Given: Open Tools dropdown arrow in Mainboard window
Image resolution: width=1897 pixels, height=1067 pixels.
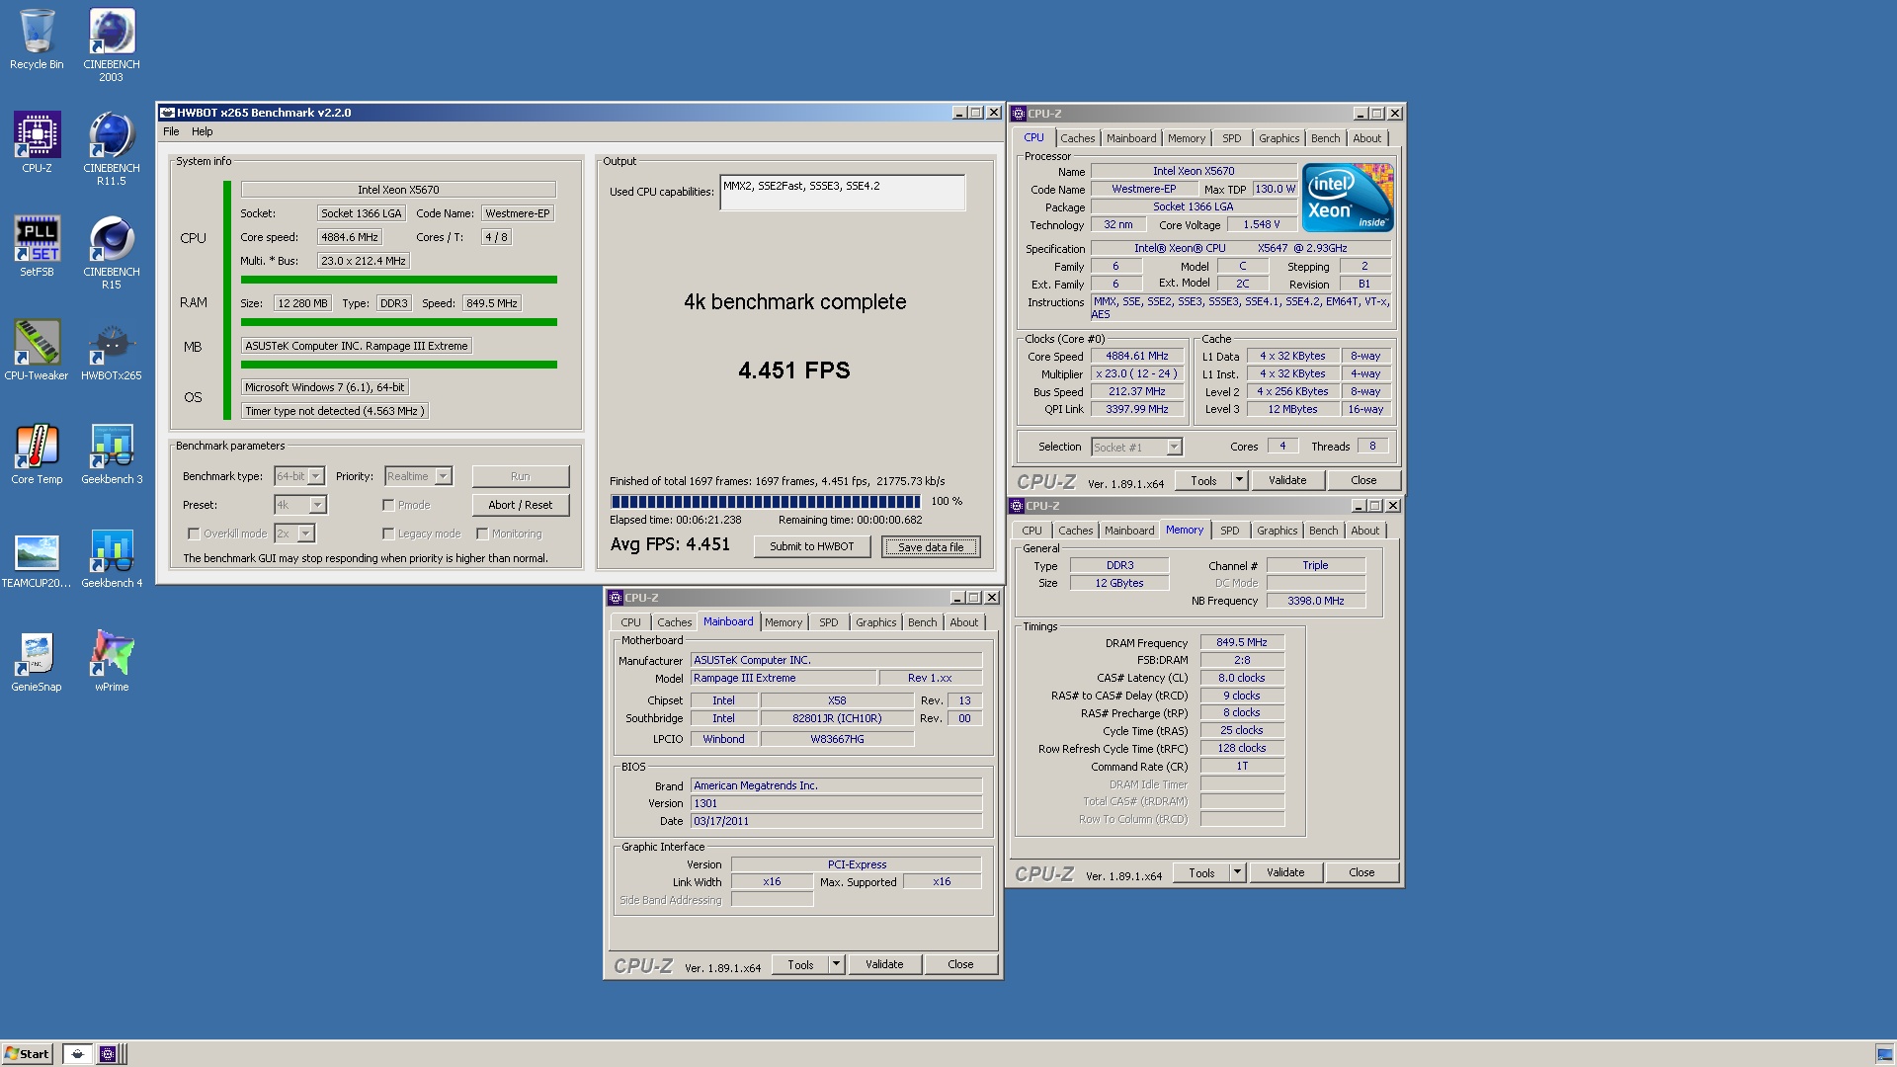Looking at the screenshot, I should click(x=836, y=964).
